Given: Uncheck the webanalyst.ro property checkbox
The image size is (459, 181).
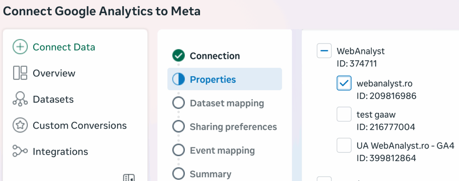Looking at the screenshot, I should (344, 83).
